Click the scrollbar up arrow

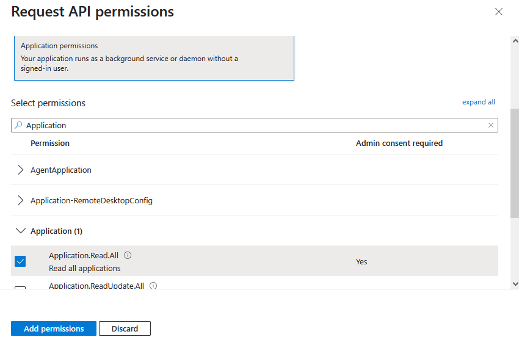click(x=514, y=41)
